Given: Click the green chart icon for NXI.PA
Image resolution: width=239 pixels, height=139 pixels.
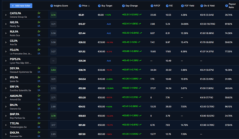Looking at the screenshot, I should coord(39,22).
